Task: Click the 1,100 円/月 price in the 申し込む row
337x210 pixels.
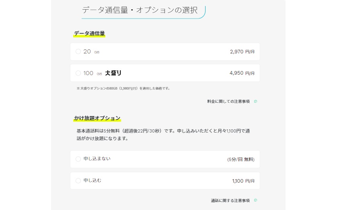Action: pyautogui.click(x=243, y=181)
